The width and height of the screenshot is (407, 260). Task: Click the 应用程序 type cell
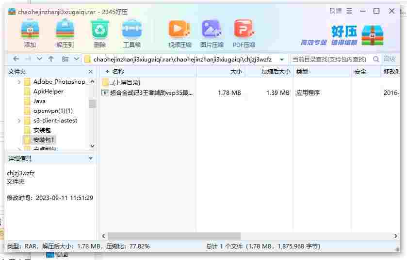click(308, 92)
